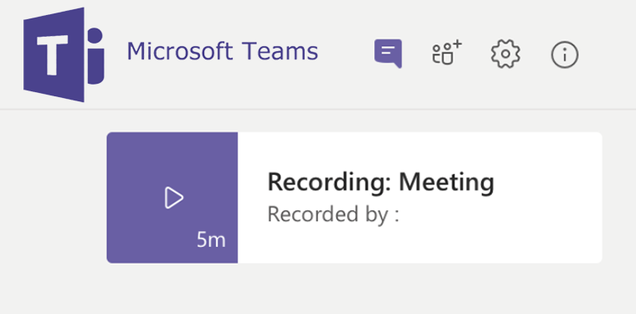Click the Recorded by label
The height and width of the screenshot is (314, 636).
point(333,214)
